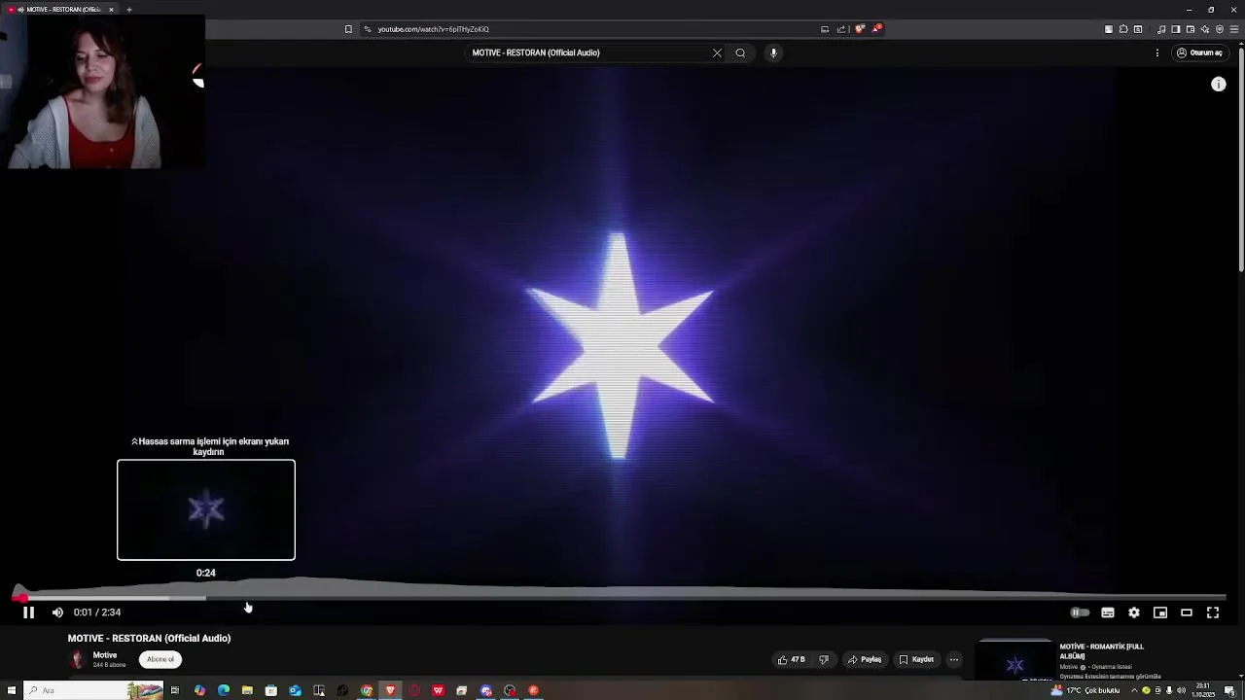Screen dimensions: 1245x700
Task: Run search with the magnifier icon
Action: tap(740, 53)
